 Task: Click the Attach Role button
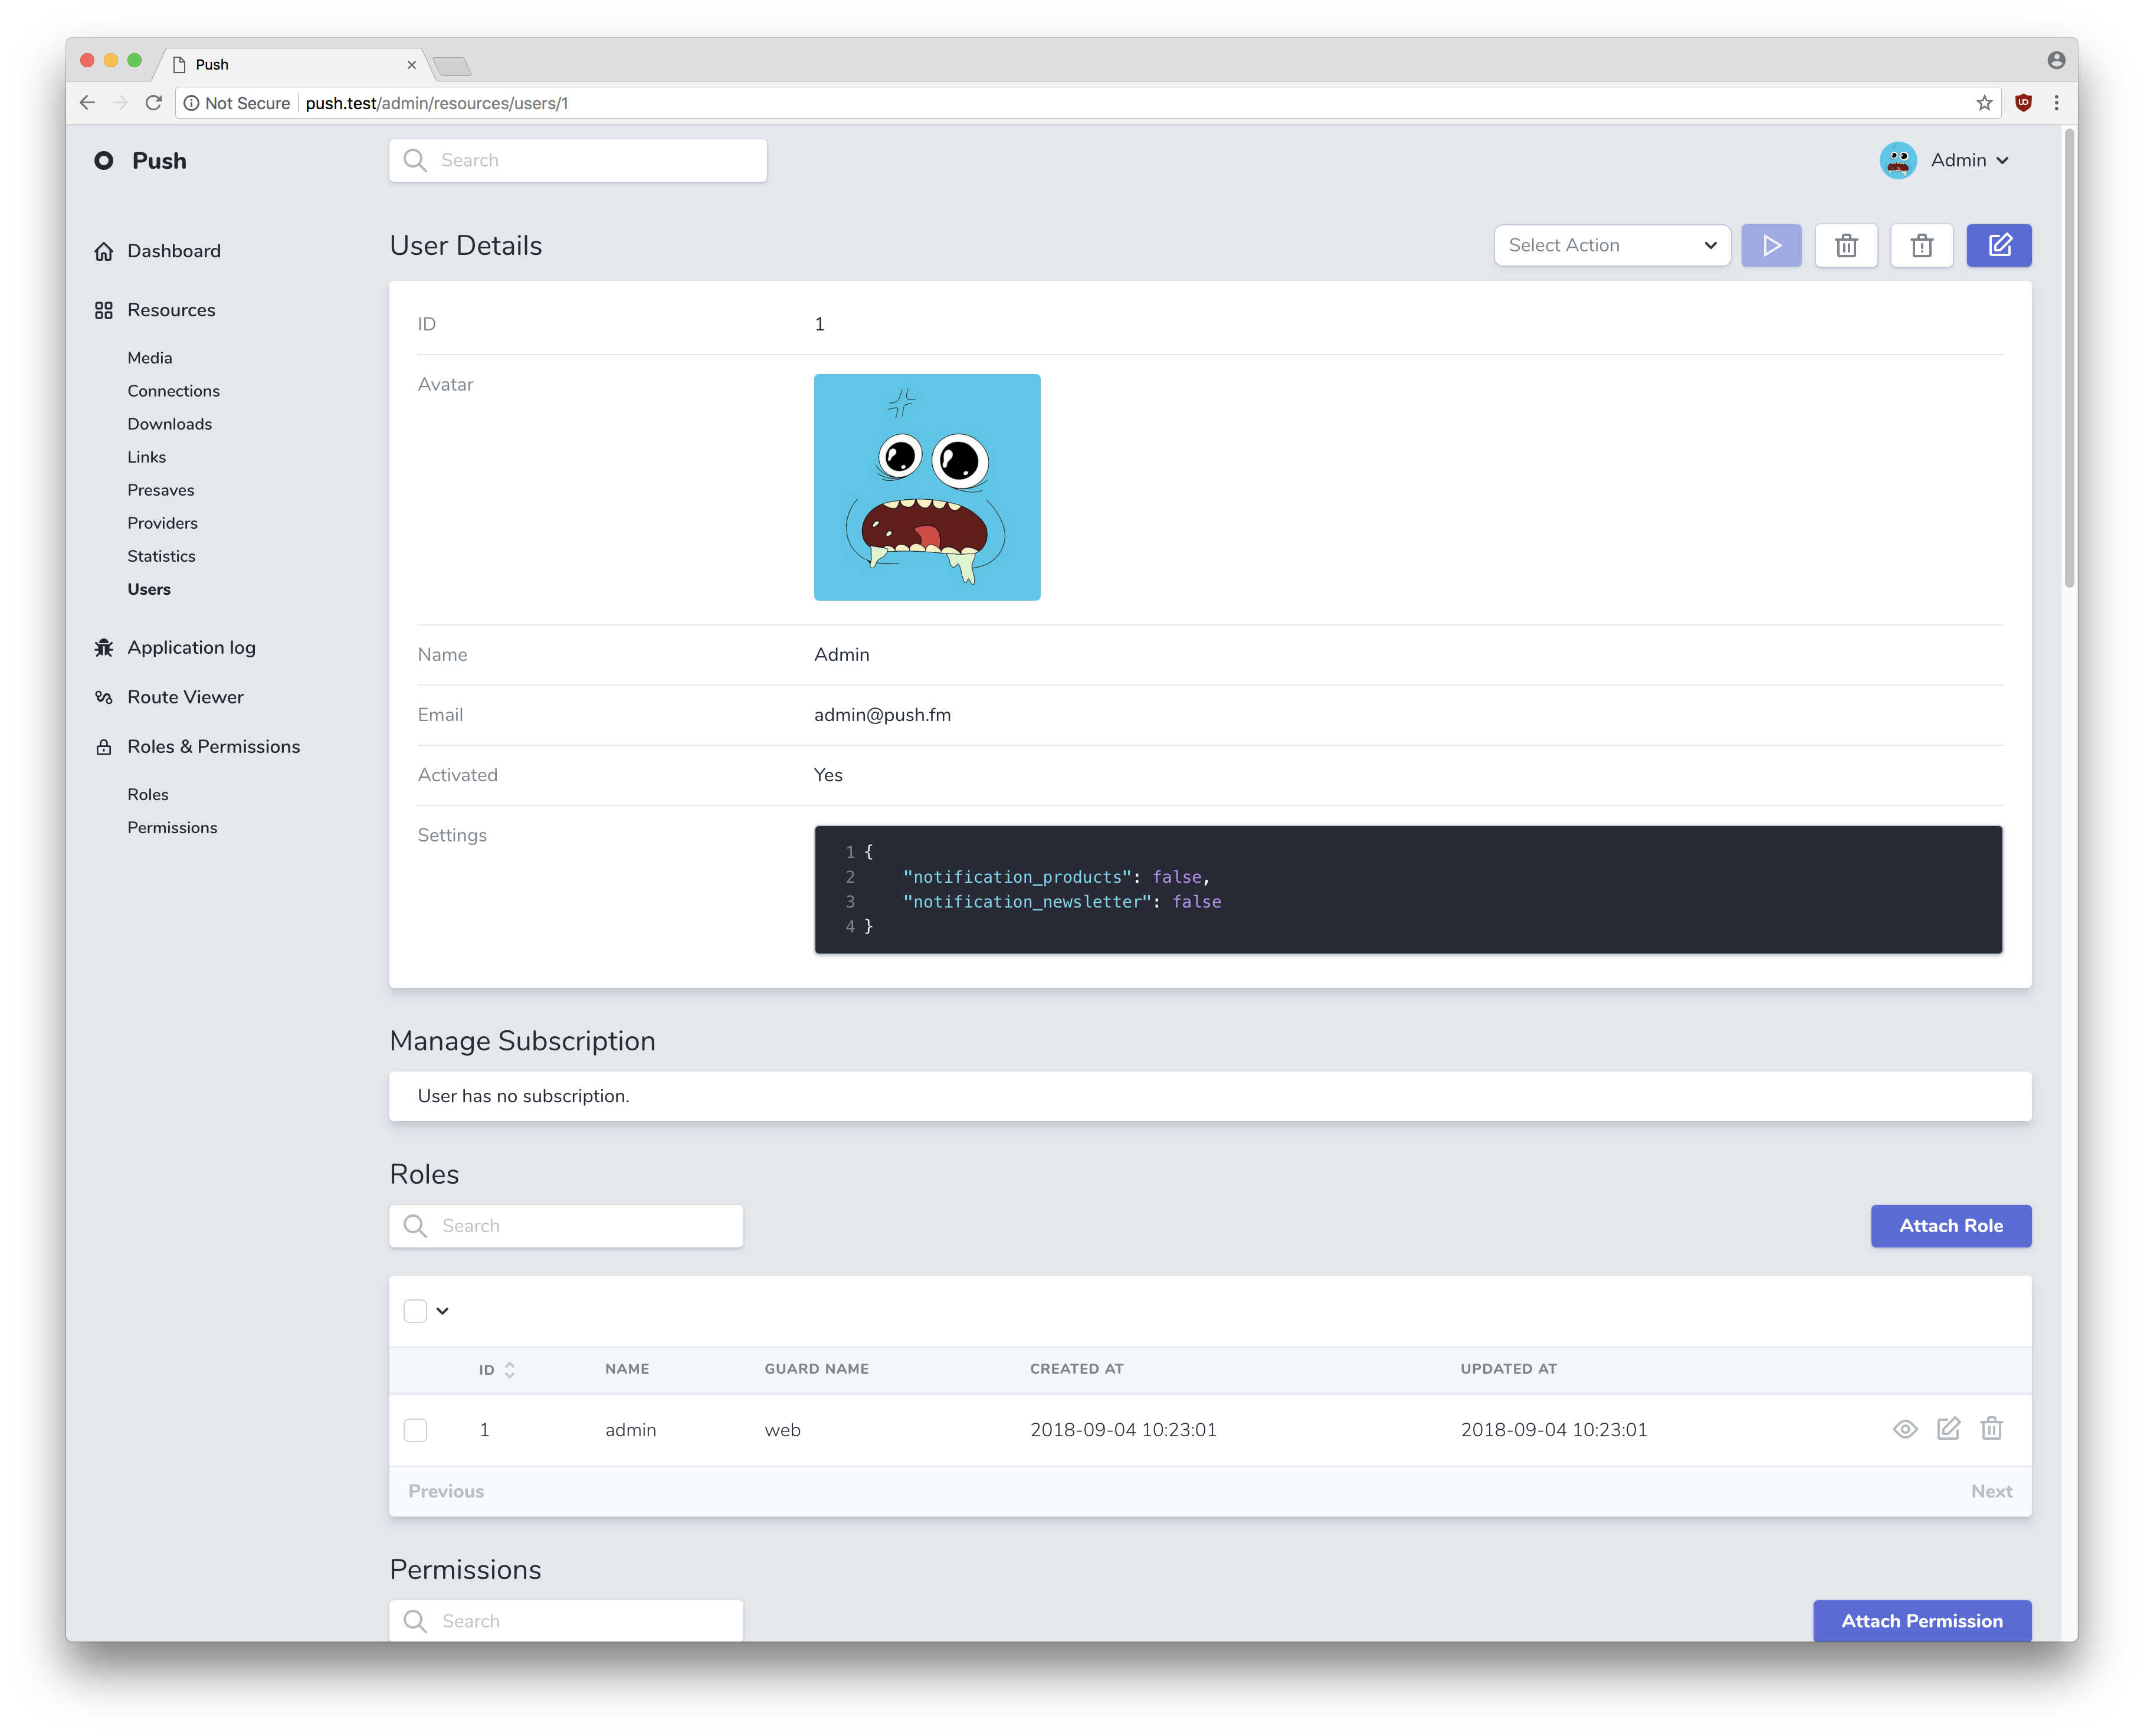[x=1951, y=1226]
